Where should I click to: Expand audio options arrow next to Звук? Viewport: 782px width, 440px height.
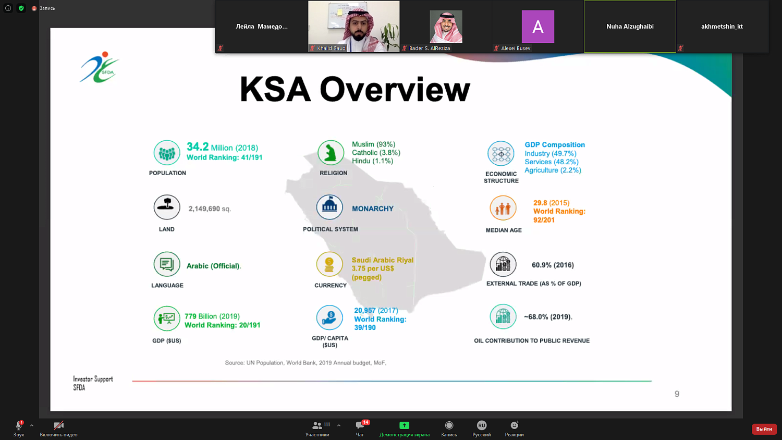click(x=32, y=425)
